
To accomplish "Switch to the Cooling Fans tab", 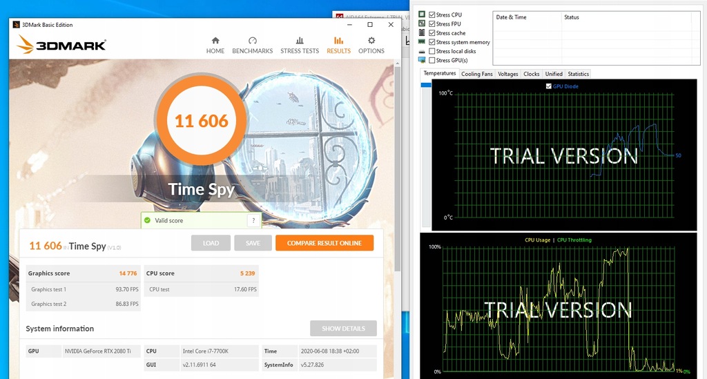I will pyautogui.click(x=476, y=74).
